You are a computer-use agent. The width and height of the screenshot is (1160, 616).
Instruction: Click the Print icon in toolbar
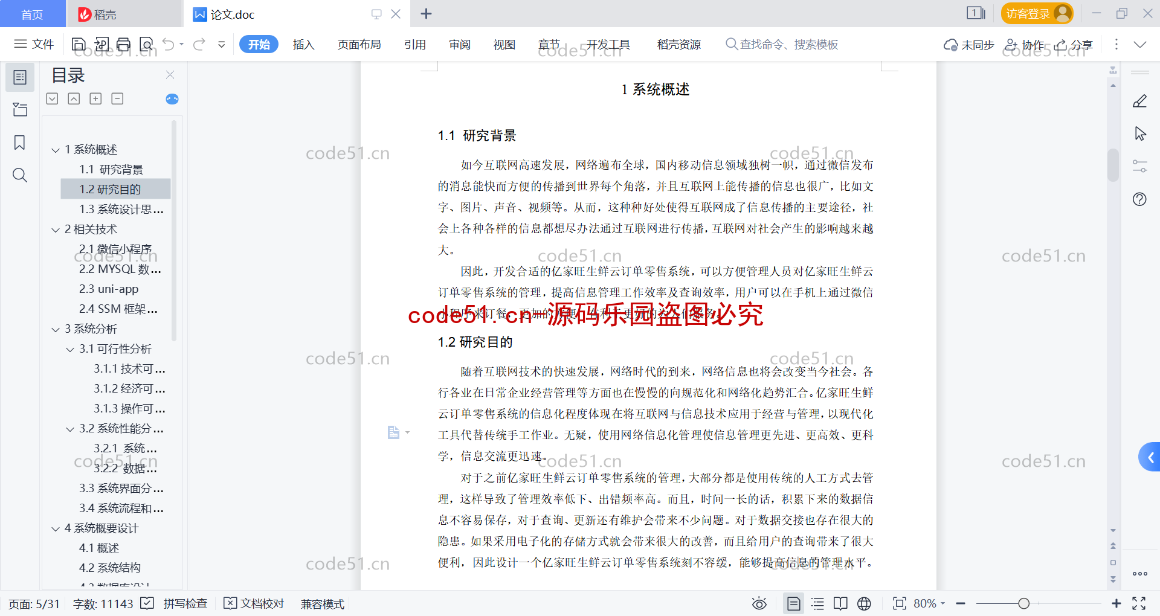pyautogui.click(x=124, y=44)
